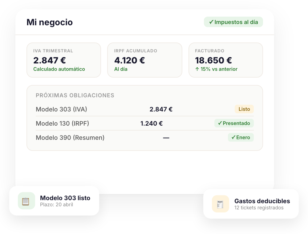Viewport: 308px width, 234px height.
Task: Click the clipboard icon beside Modelo 303 listo
Action: click(x=26, y=201)
